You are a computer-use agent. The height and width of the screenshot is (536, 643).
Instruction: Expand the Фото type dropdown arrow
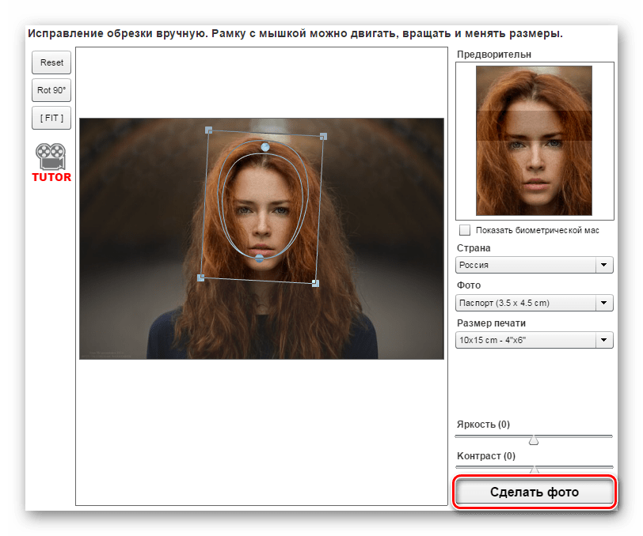point(605,303)
